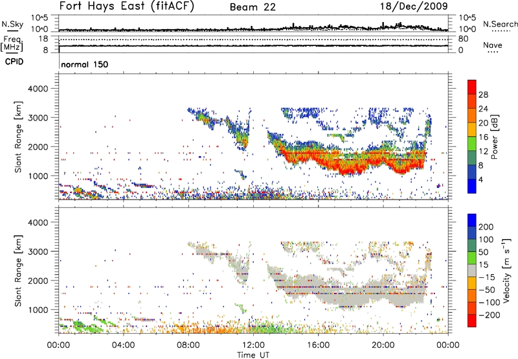518x359 pixels.
Task: Click the '04:00' time axis label
Action: click(x=123, y=345)
